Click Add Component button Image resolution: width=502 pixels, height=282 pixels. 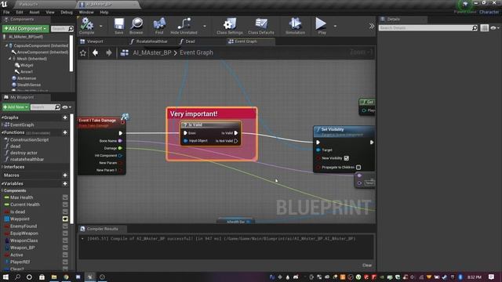click(25, 28)
